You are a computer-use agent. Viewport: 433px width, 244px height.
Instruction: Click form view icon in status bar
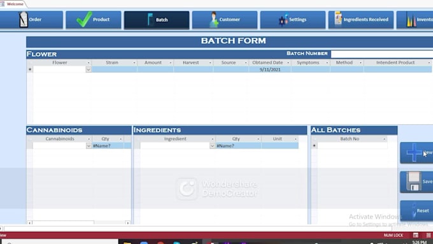(x=416, y=235)
